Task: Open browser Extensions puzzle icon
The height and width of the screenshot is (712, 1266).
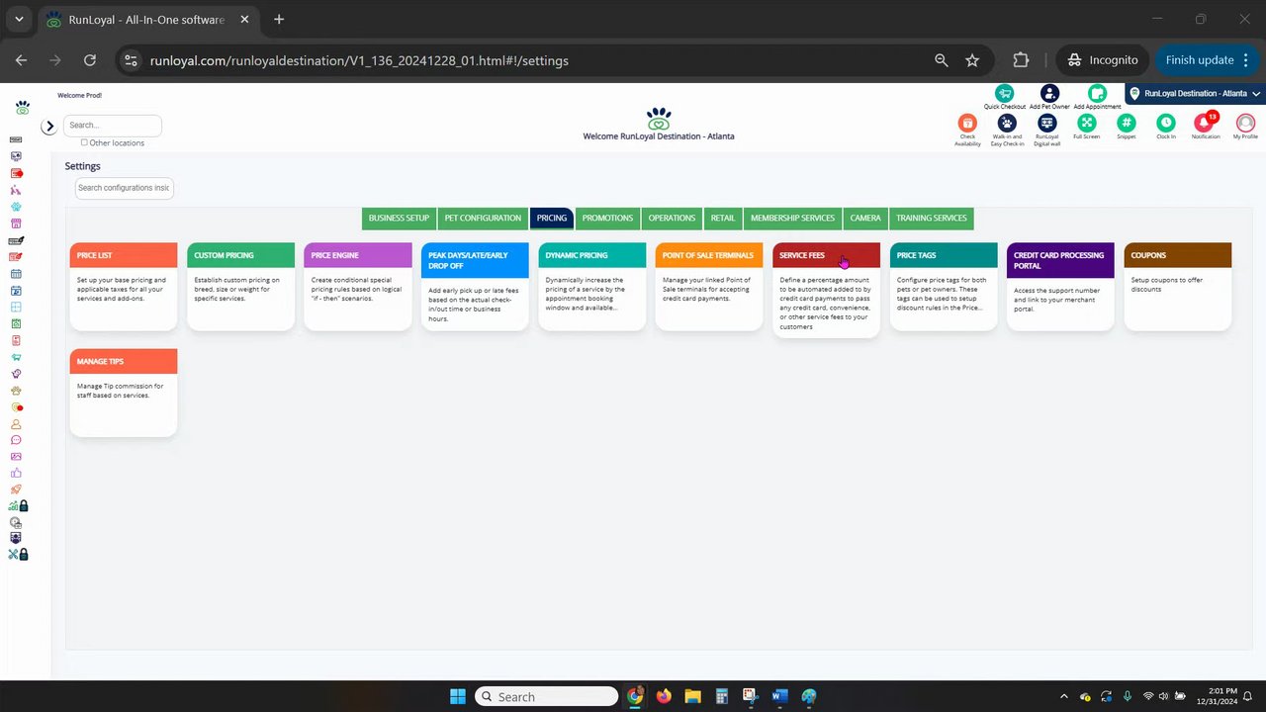Action: (x=1021, y=60)
